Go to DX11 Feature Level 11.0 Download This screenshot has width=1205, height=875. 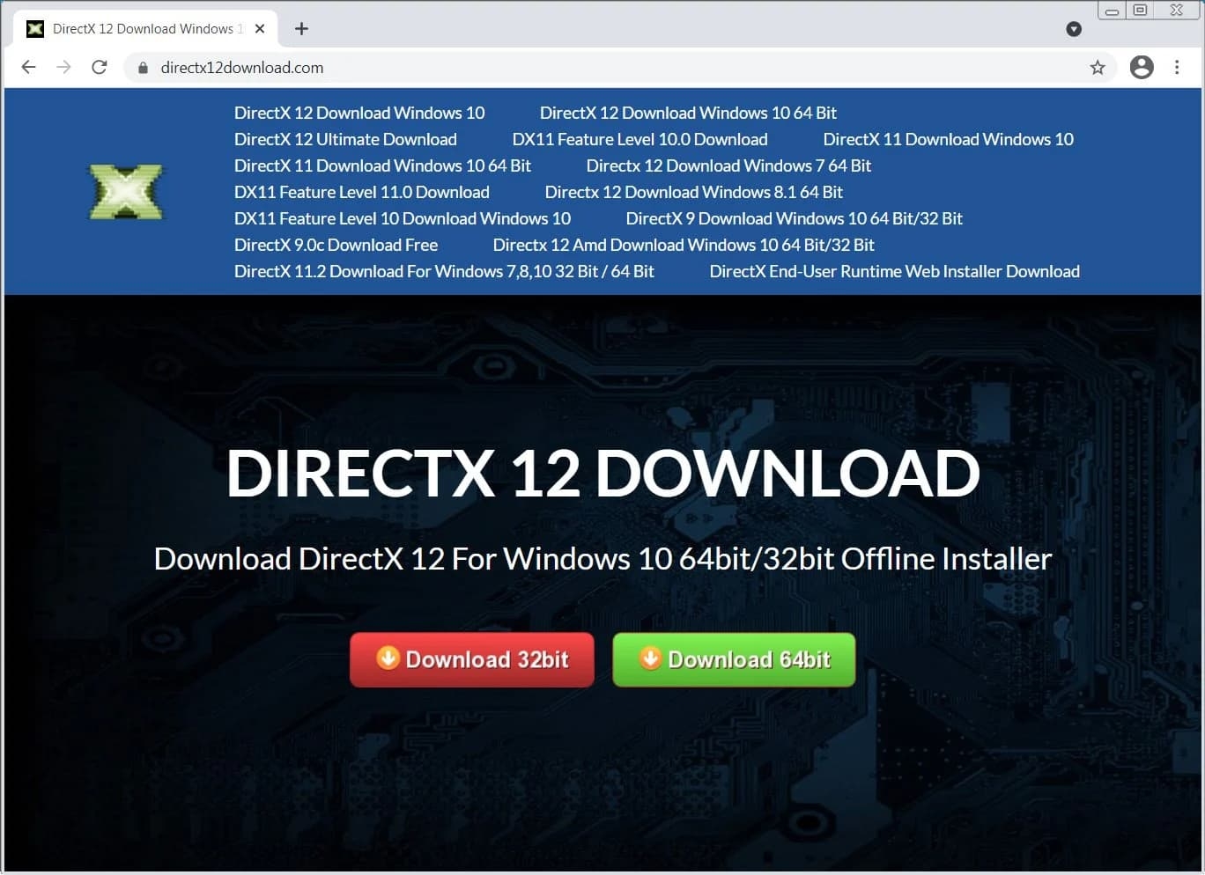(361, 192)
